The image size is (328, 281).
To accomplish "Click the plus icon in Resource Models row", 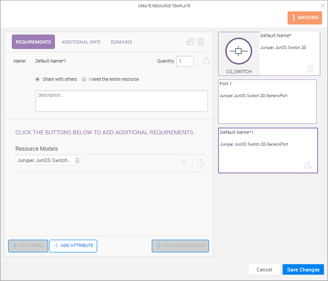I will point(184,163).
